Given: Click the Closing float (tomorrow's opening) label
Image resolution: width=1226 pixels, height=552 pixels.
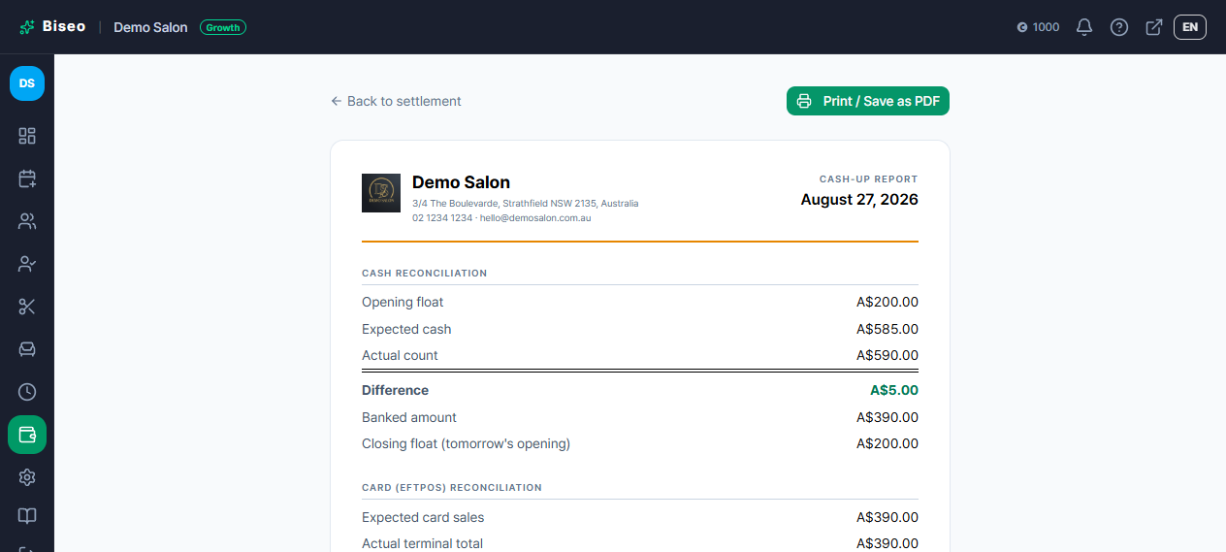Looking at the screenshot, I should point(466,443).
